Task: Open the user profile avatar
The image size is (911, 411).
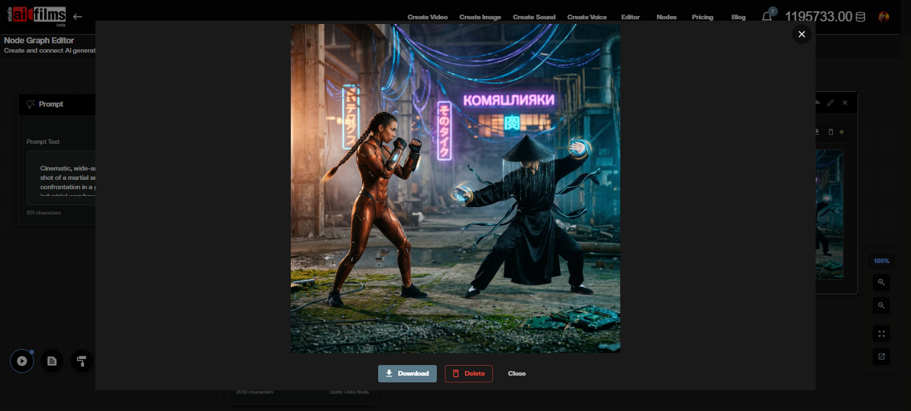Action: point(884,17)
